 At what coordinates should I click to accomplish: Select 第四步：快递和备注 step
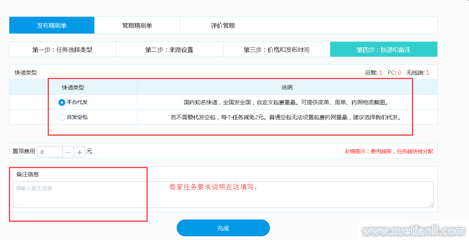click(384, 50)
